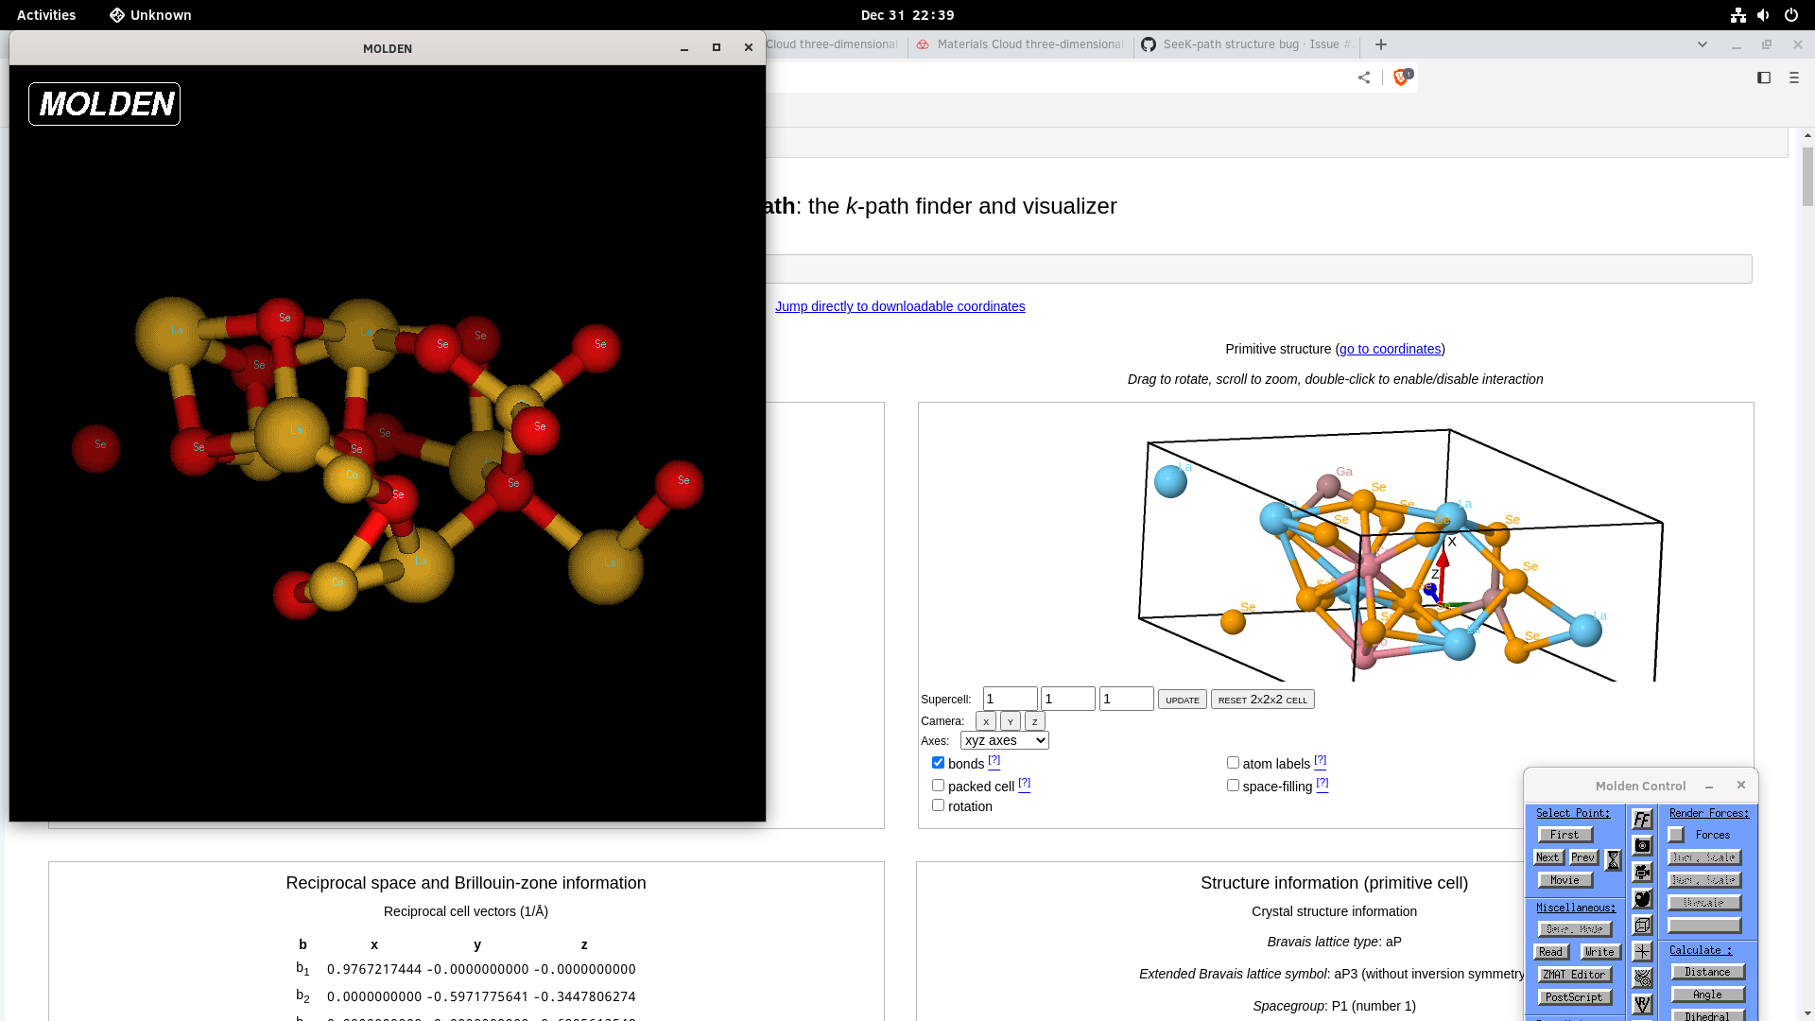
Task: Select the FF force field icon in Molden Control
Action: 1642,818
